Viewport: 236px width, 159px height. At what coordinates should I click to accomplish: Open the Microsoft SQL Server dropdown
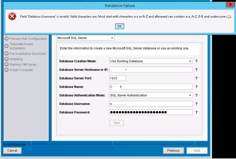click(86, 38)
